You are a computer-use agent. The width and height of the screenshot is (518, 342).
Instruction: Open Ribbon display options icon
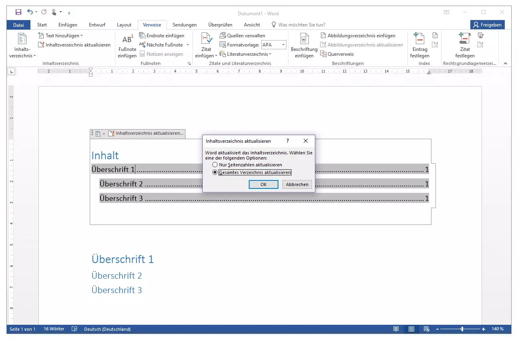coord(447,12)
